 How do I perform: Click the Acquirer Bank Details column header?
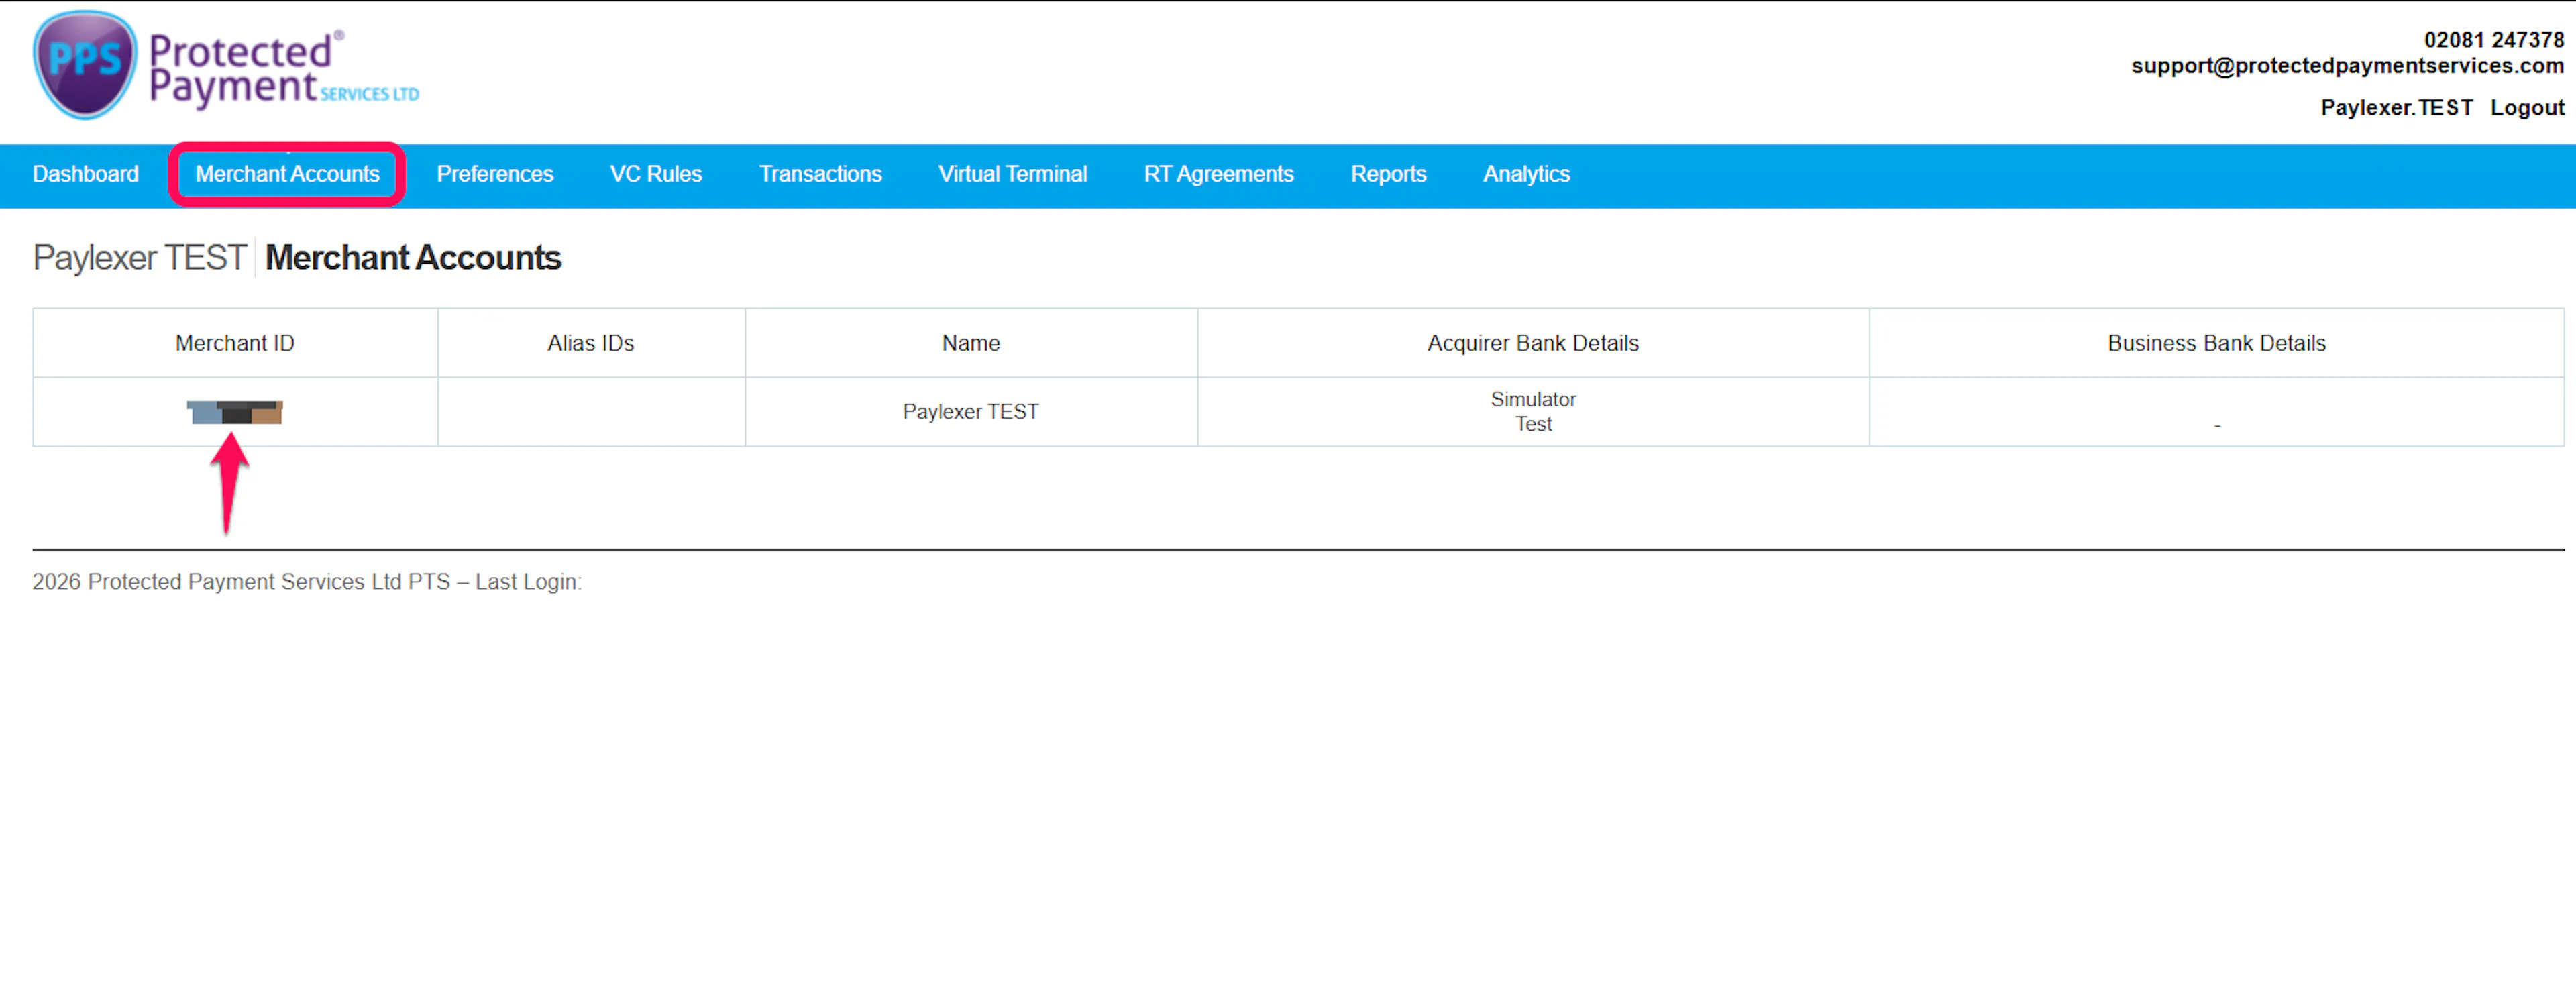(x=1533, y=343)
